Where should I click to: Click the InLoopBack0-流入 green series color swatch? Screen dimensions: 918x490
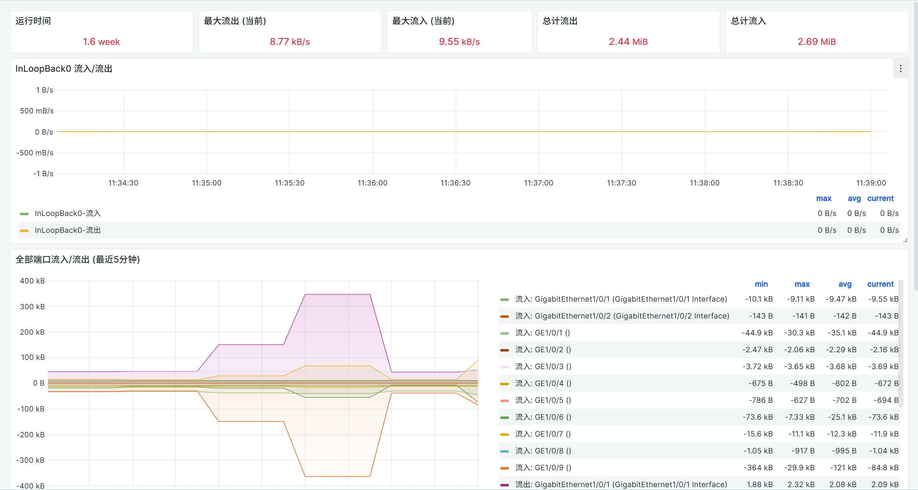coord(24,214)
